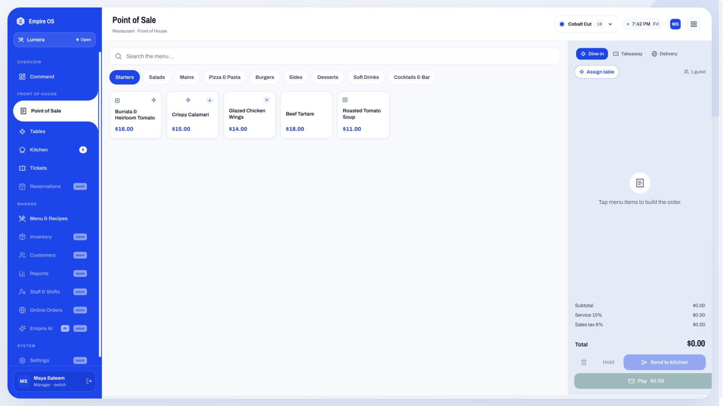The image size is (723, 406).
Task: Open Command in the sidebar
Action: point(55,77)
